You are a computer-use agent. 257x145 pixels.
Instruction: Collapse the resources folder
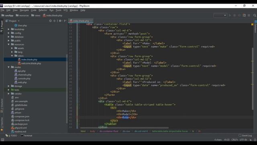coord(9,44)
